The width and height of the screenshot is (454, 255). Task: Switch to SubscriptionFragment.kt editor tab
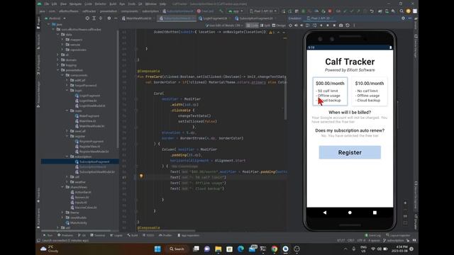tap(255, 18)
